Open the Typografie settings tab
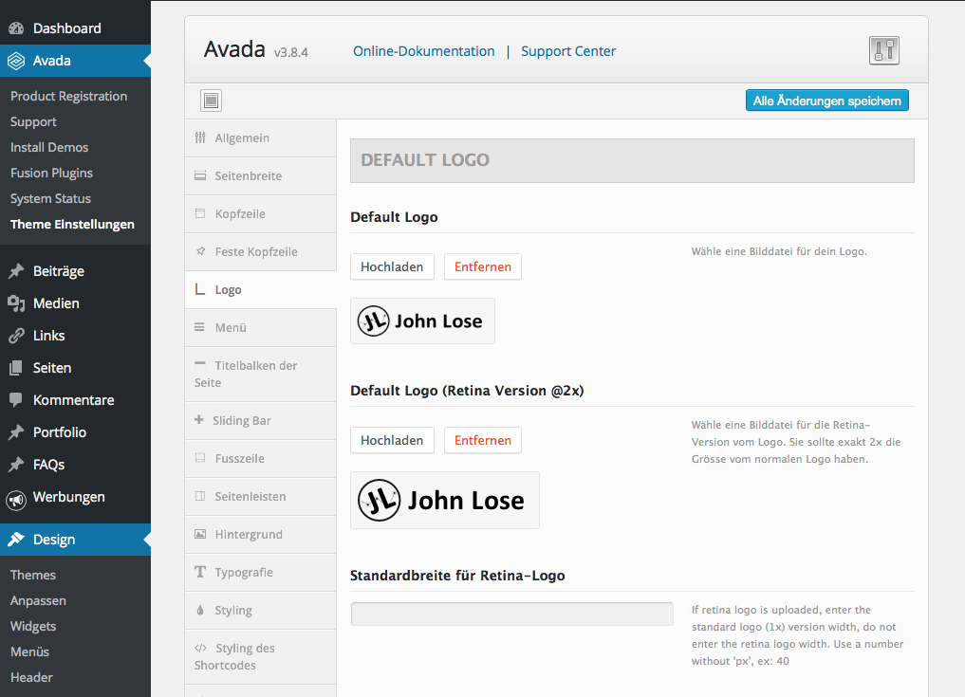965x697 pixels. [x=260, y=572]
